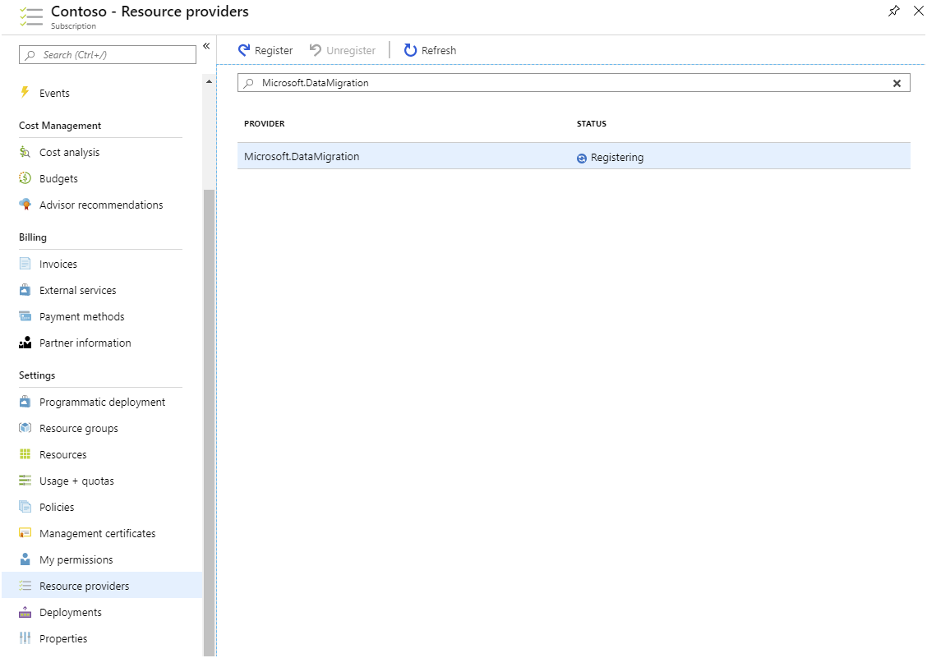This screenshot has width=927, height=658.
Task: Click the Payment methods card icon
Action: point(25,316)
